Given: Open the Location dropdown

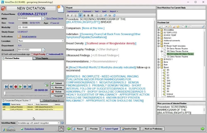Looking at the screenshot, I should (x=62, y=41).
